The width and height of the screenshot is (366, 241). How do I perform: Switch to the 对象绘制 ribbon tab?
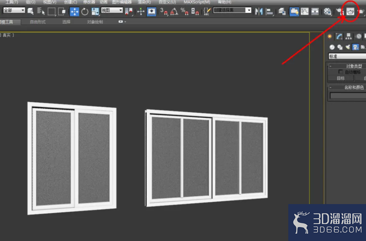pos(95,22)
